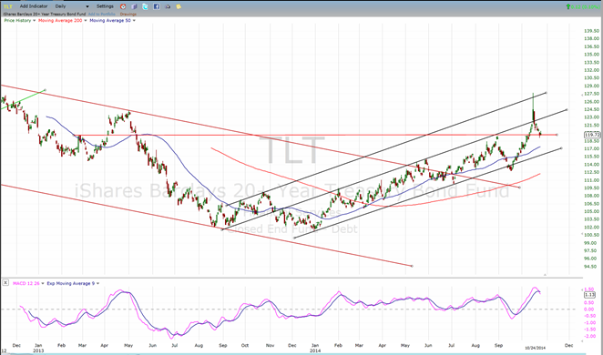The width and height of the screenshot is (603, 355).
Task: Expand the Moving Average 50 options arrow
Action: (x=134, y=20)
